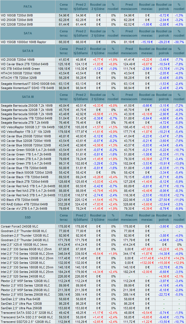Click WD Caviar Green 3TB 5,4-7,2k 64MB name
Viewport: 186px width, 324px height.
26,163
